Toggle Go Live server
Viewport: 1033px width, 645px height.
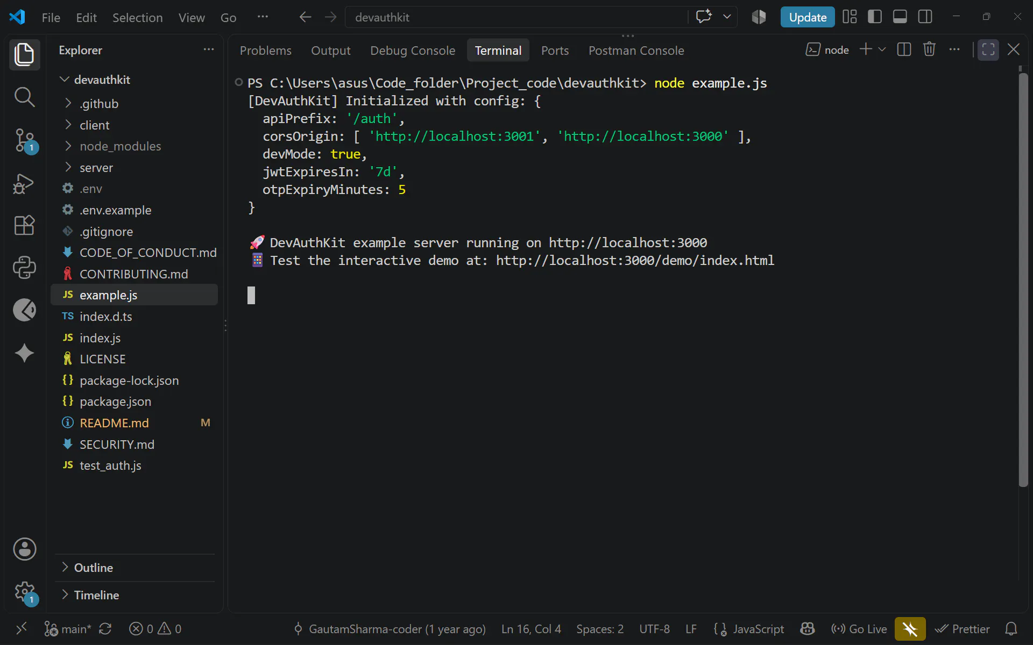(x=859, y=629)
